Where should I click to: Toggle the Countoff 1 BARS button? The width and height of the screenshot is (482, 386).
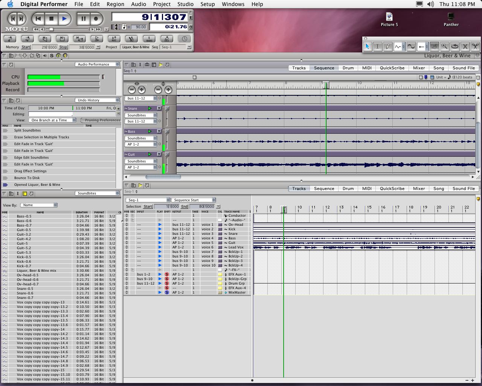(x=149, y=39)
